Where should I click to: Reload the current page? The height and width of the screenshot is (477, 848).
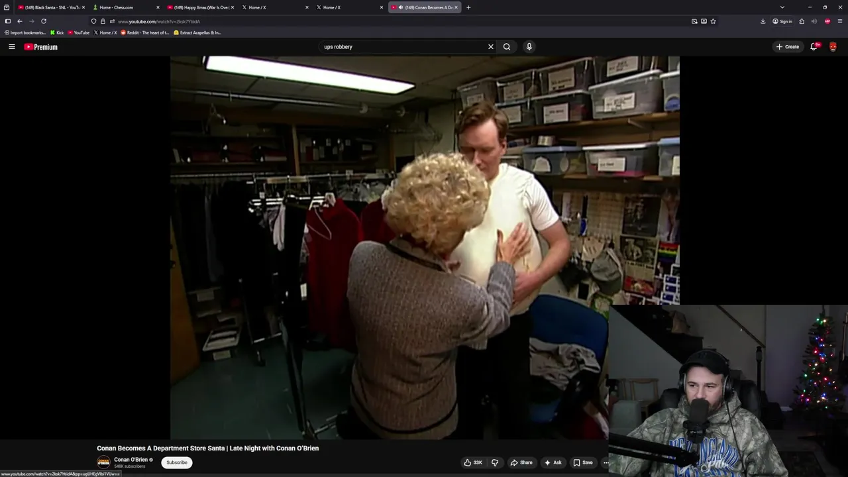pyautogui.click(x=44, y=21)
